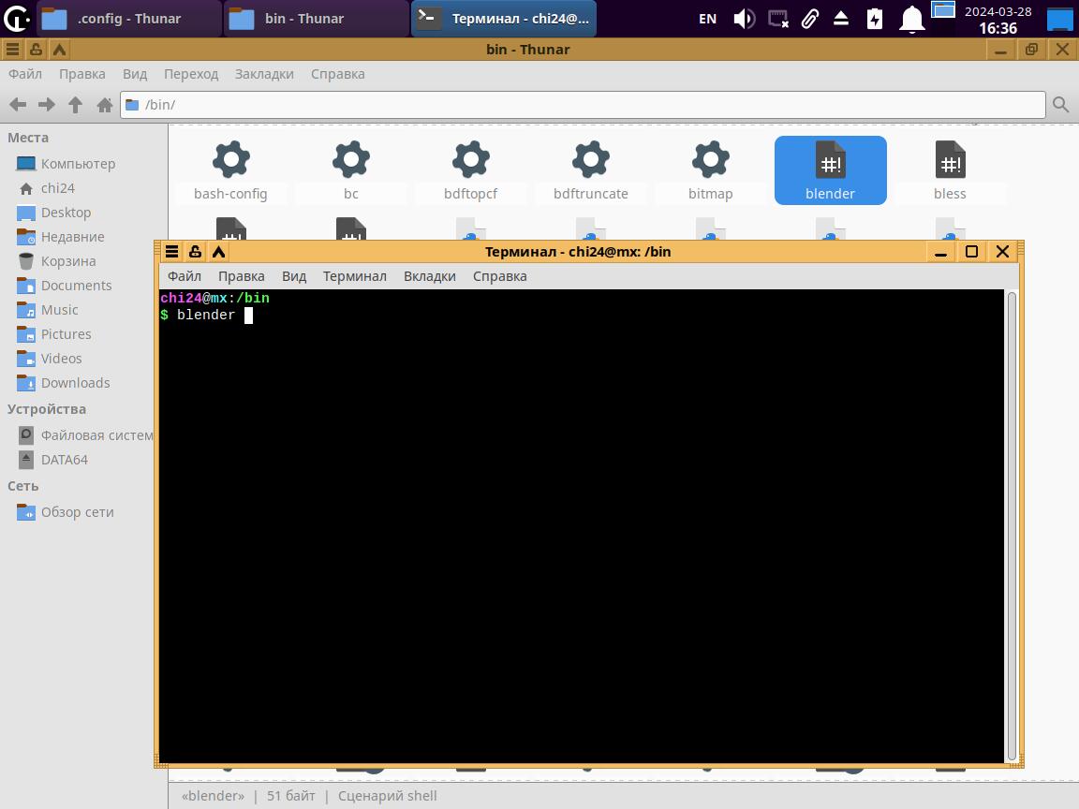Select the bitmap executable icon

click(710, 159)
